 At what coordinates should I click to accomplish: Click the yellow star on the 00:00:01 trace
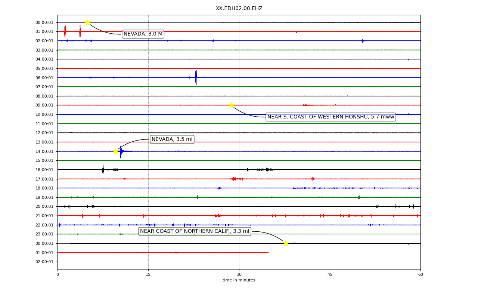tap(87, 22)
